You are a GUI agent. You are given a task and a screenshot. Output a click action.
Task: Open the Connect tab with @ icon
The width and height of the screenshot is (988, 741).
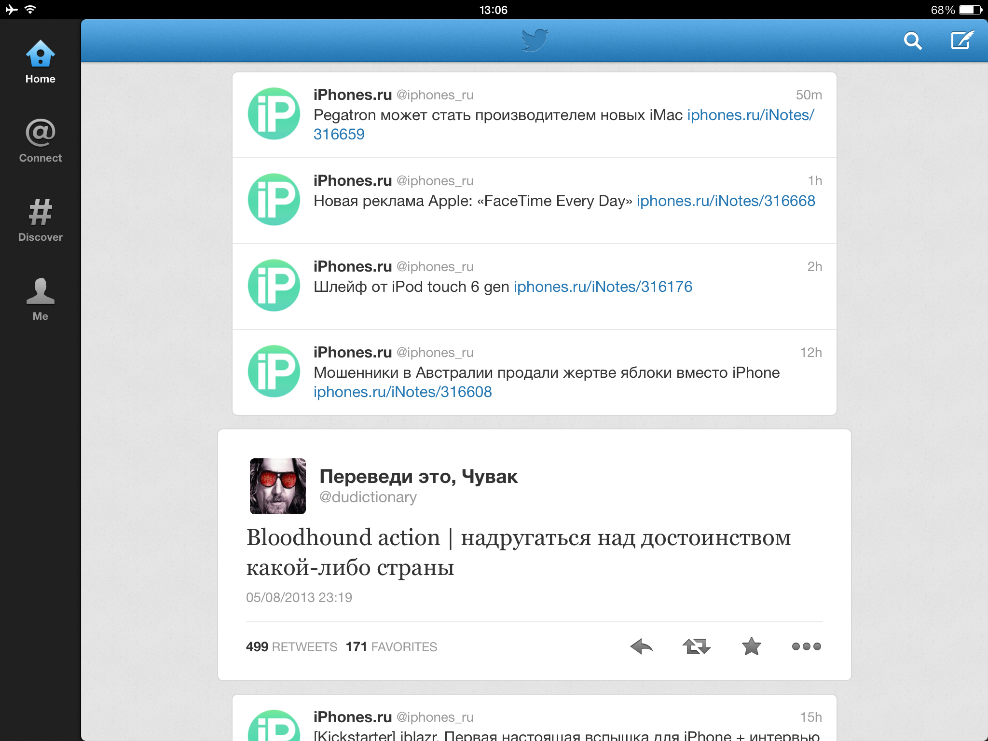point(41,141)
